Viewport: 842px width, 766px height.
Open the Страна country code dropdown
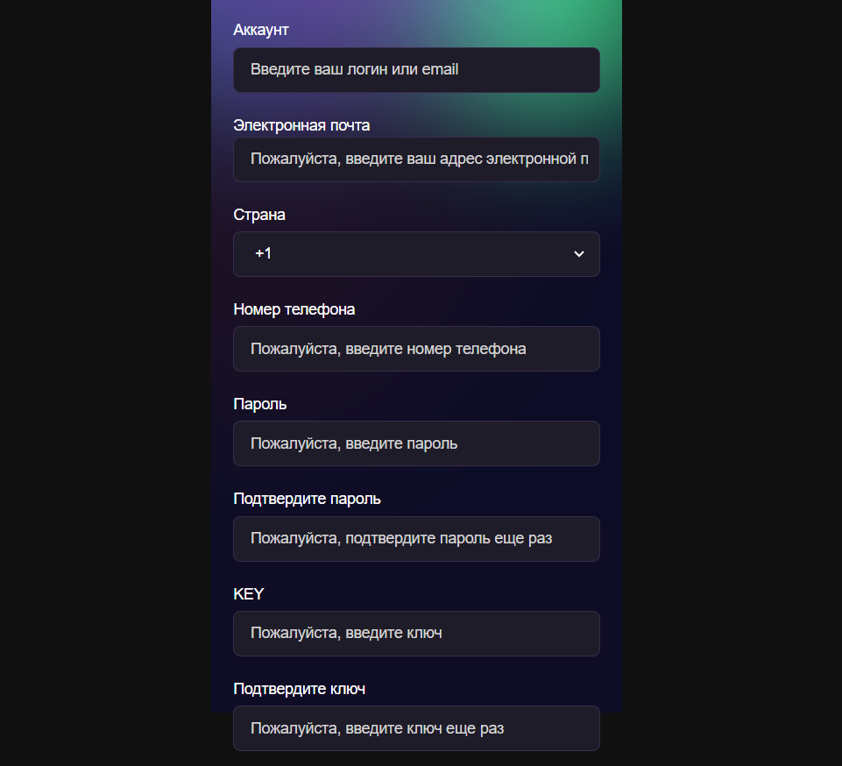click(x=416, y=254)
